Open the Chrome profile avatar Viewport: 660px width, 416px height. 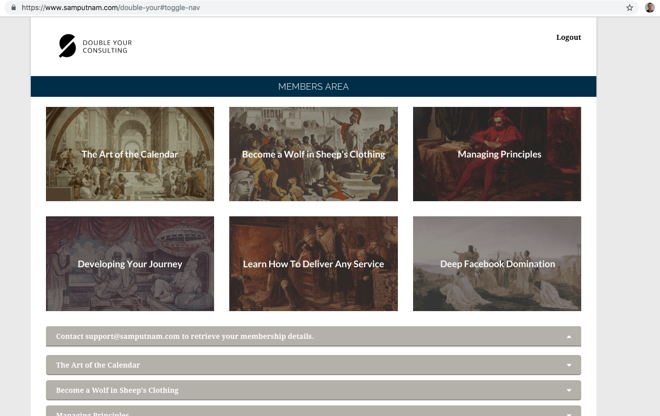650,8
